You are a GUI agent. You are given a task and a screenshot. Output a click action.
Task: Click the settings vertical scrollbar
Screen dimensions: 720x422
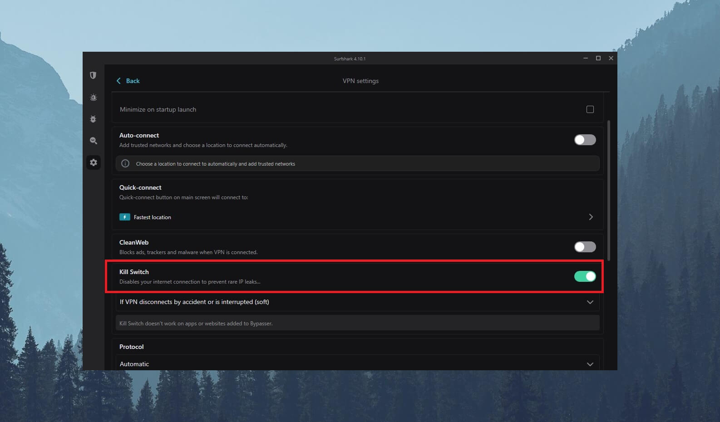(x=608, y=191)
